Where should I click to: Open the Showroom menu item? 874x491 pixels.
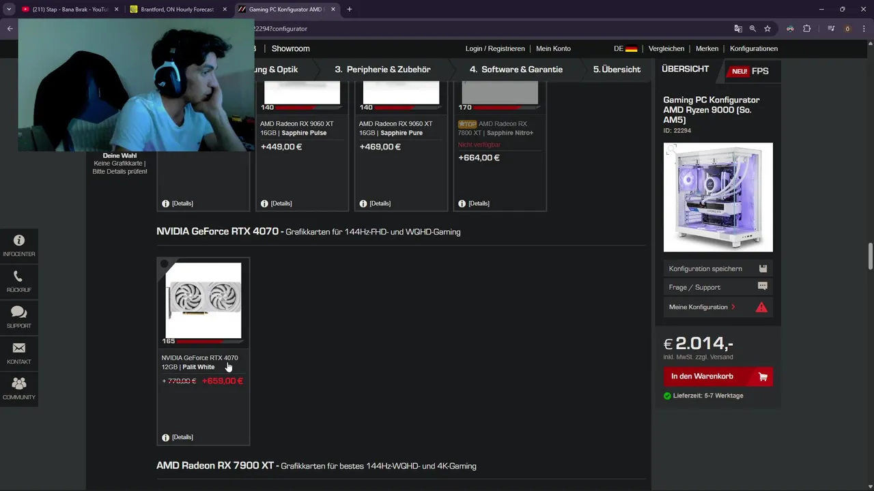(291, 48)
